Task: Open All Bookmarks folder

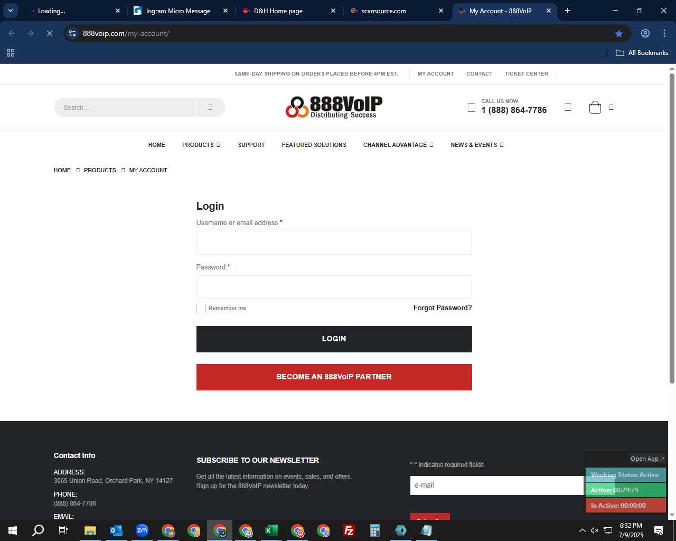Action: [642, 53]
